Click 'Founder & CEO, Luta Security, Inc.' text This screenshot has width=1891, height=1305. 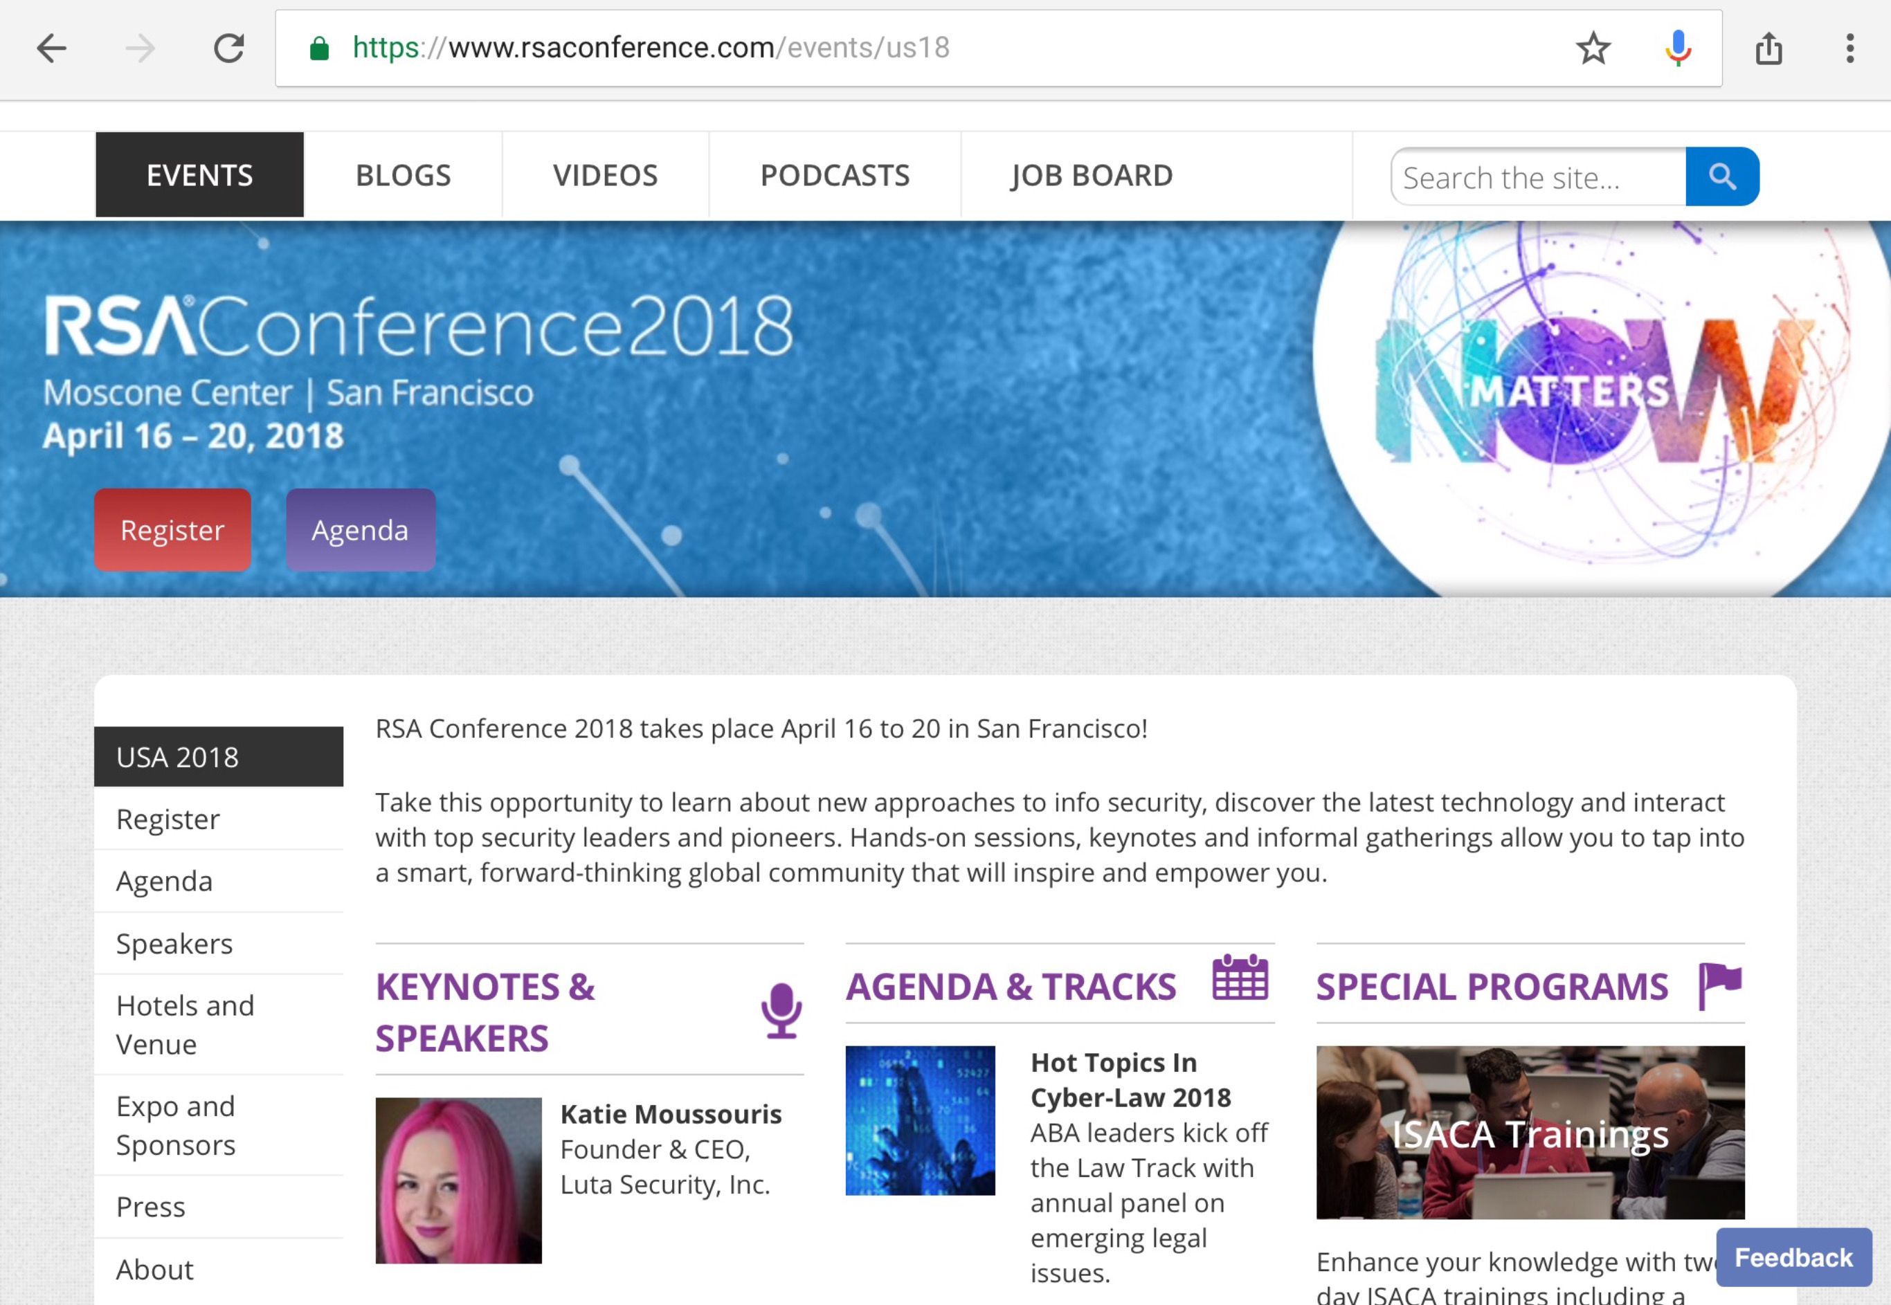coord(665,1167)
